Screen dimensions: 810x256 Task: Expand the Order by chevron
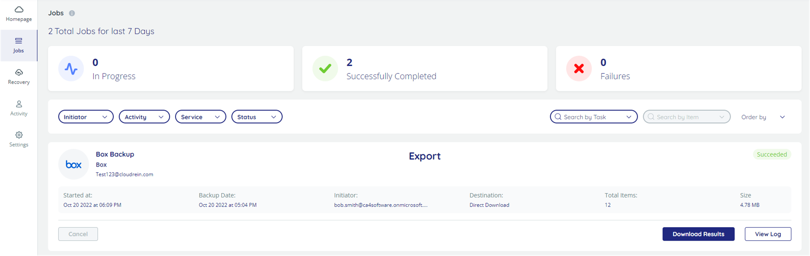click(x=782, y=117)
